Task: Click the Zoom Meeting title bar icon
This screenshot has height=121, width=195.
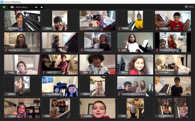Action: point(2,2)
